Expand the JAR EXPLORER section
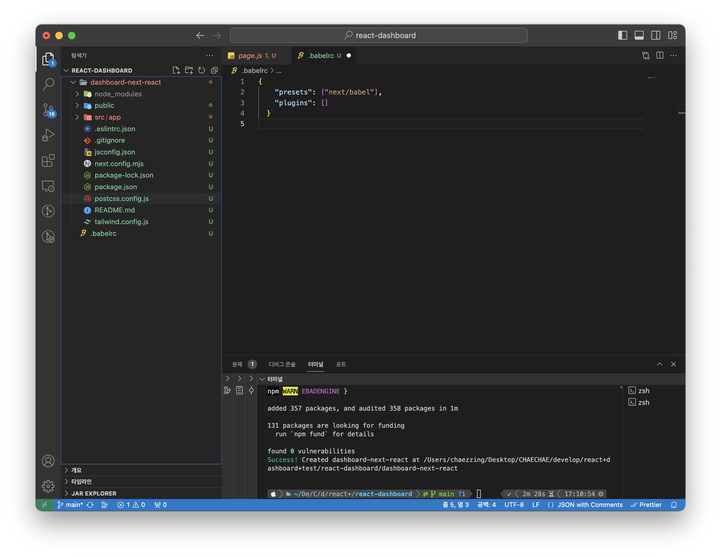Screen dimensions: 721x558 pos(94,493)
